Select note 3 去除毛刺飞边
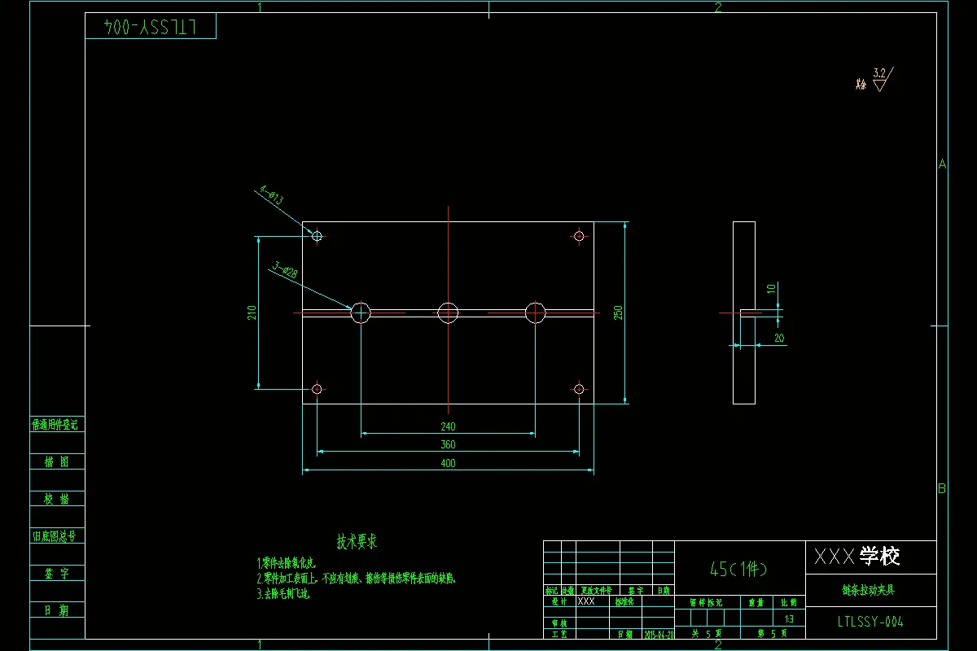 (x=283, y=594)
